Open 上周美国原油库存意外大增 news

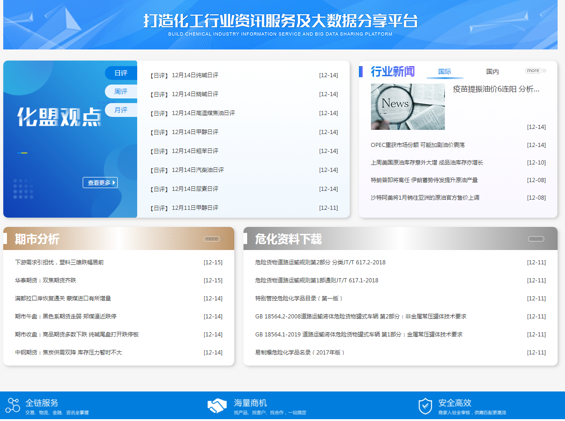click(427, 163)
